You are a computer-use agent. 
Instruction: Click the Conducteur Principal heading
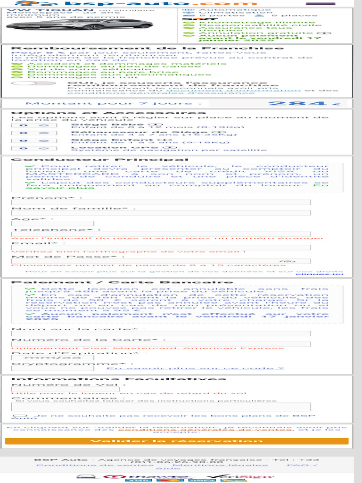99,159
